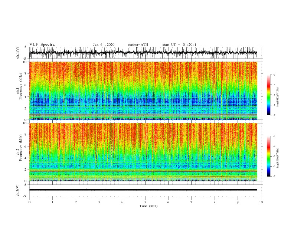294x227 pixels.
Task: Click the '-3' tick of upper colorbar
Action: 274,75
